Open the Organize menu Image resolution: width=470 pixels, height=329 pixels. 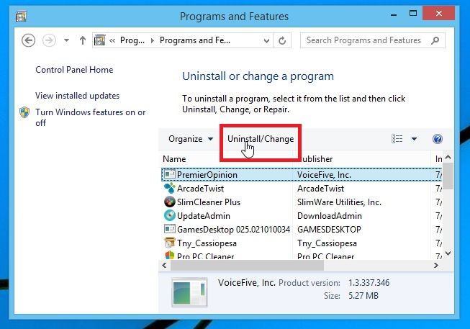click(x=191, y=139)
